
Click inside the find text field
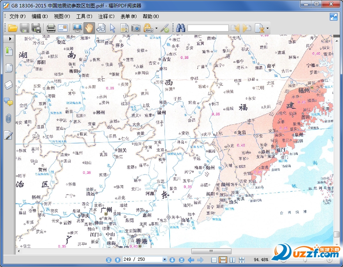pyautogui.click(x=208, y=28)
